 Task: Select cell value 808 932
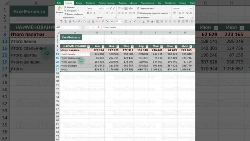97,70
